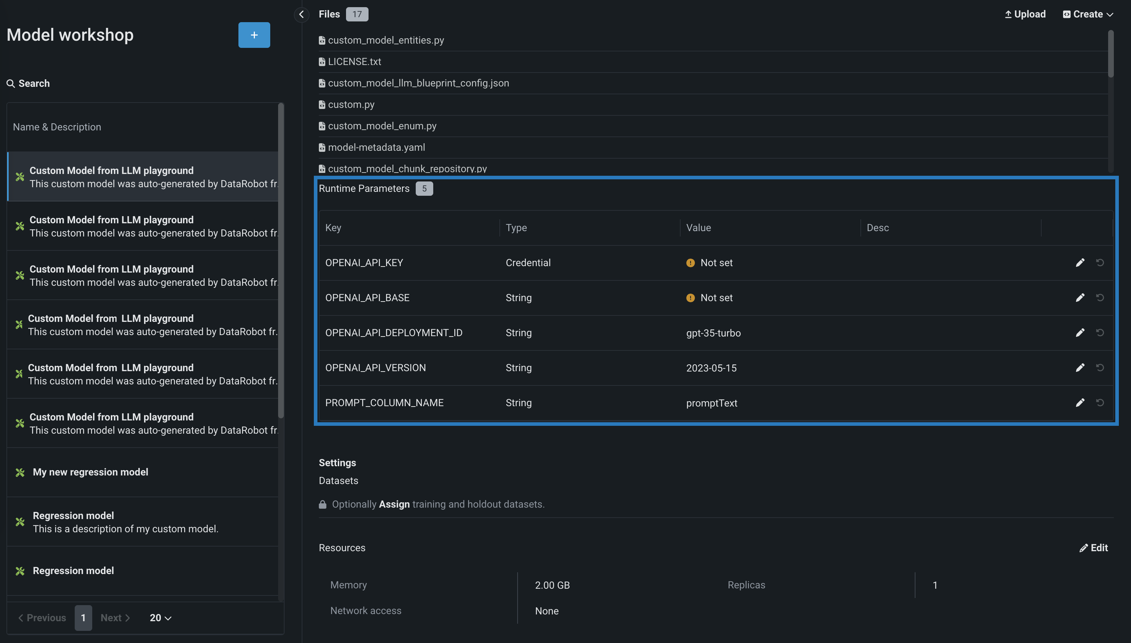1131x643 pixels.
Task: Open the custom.py file
Action: pos(351,105)
